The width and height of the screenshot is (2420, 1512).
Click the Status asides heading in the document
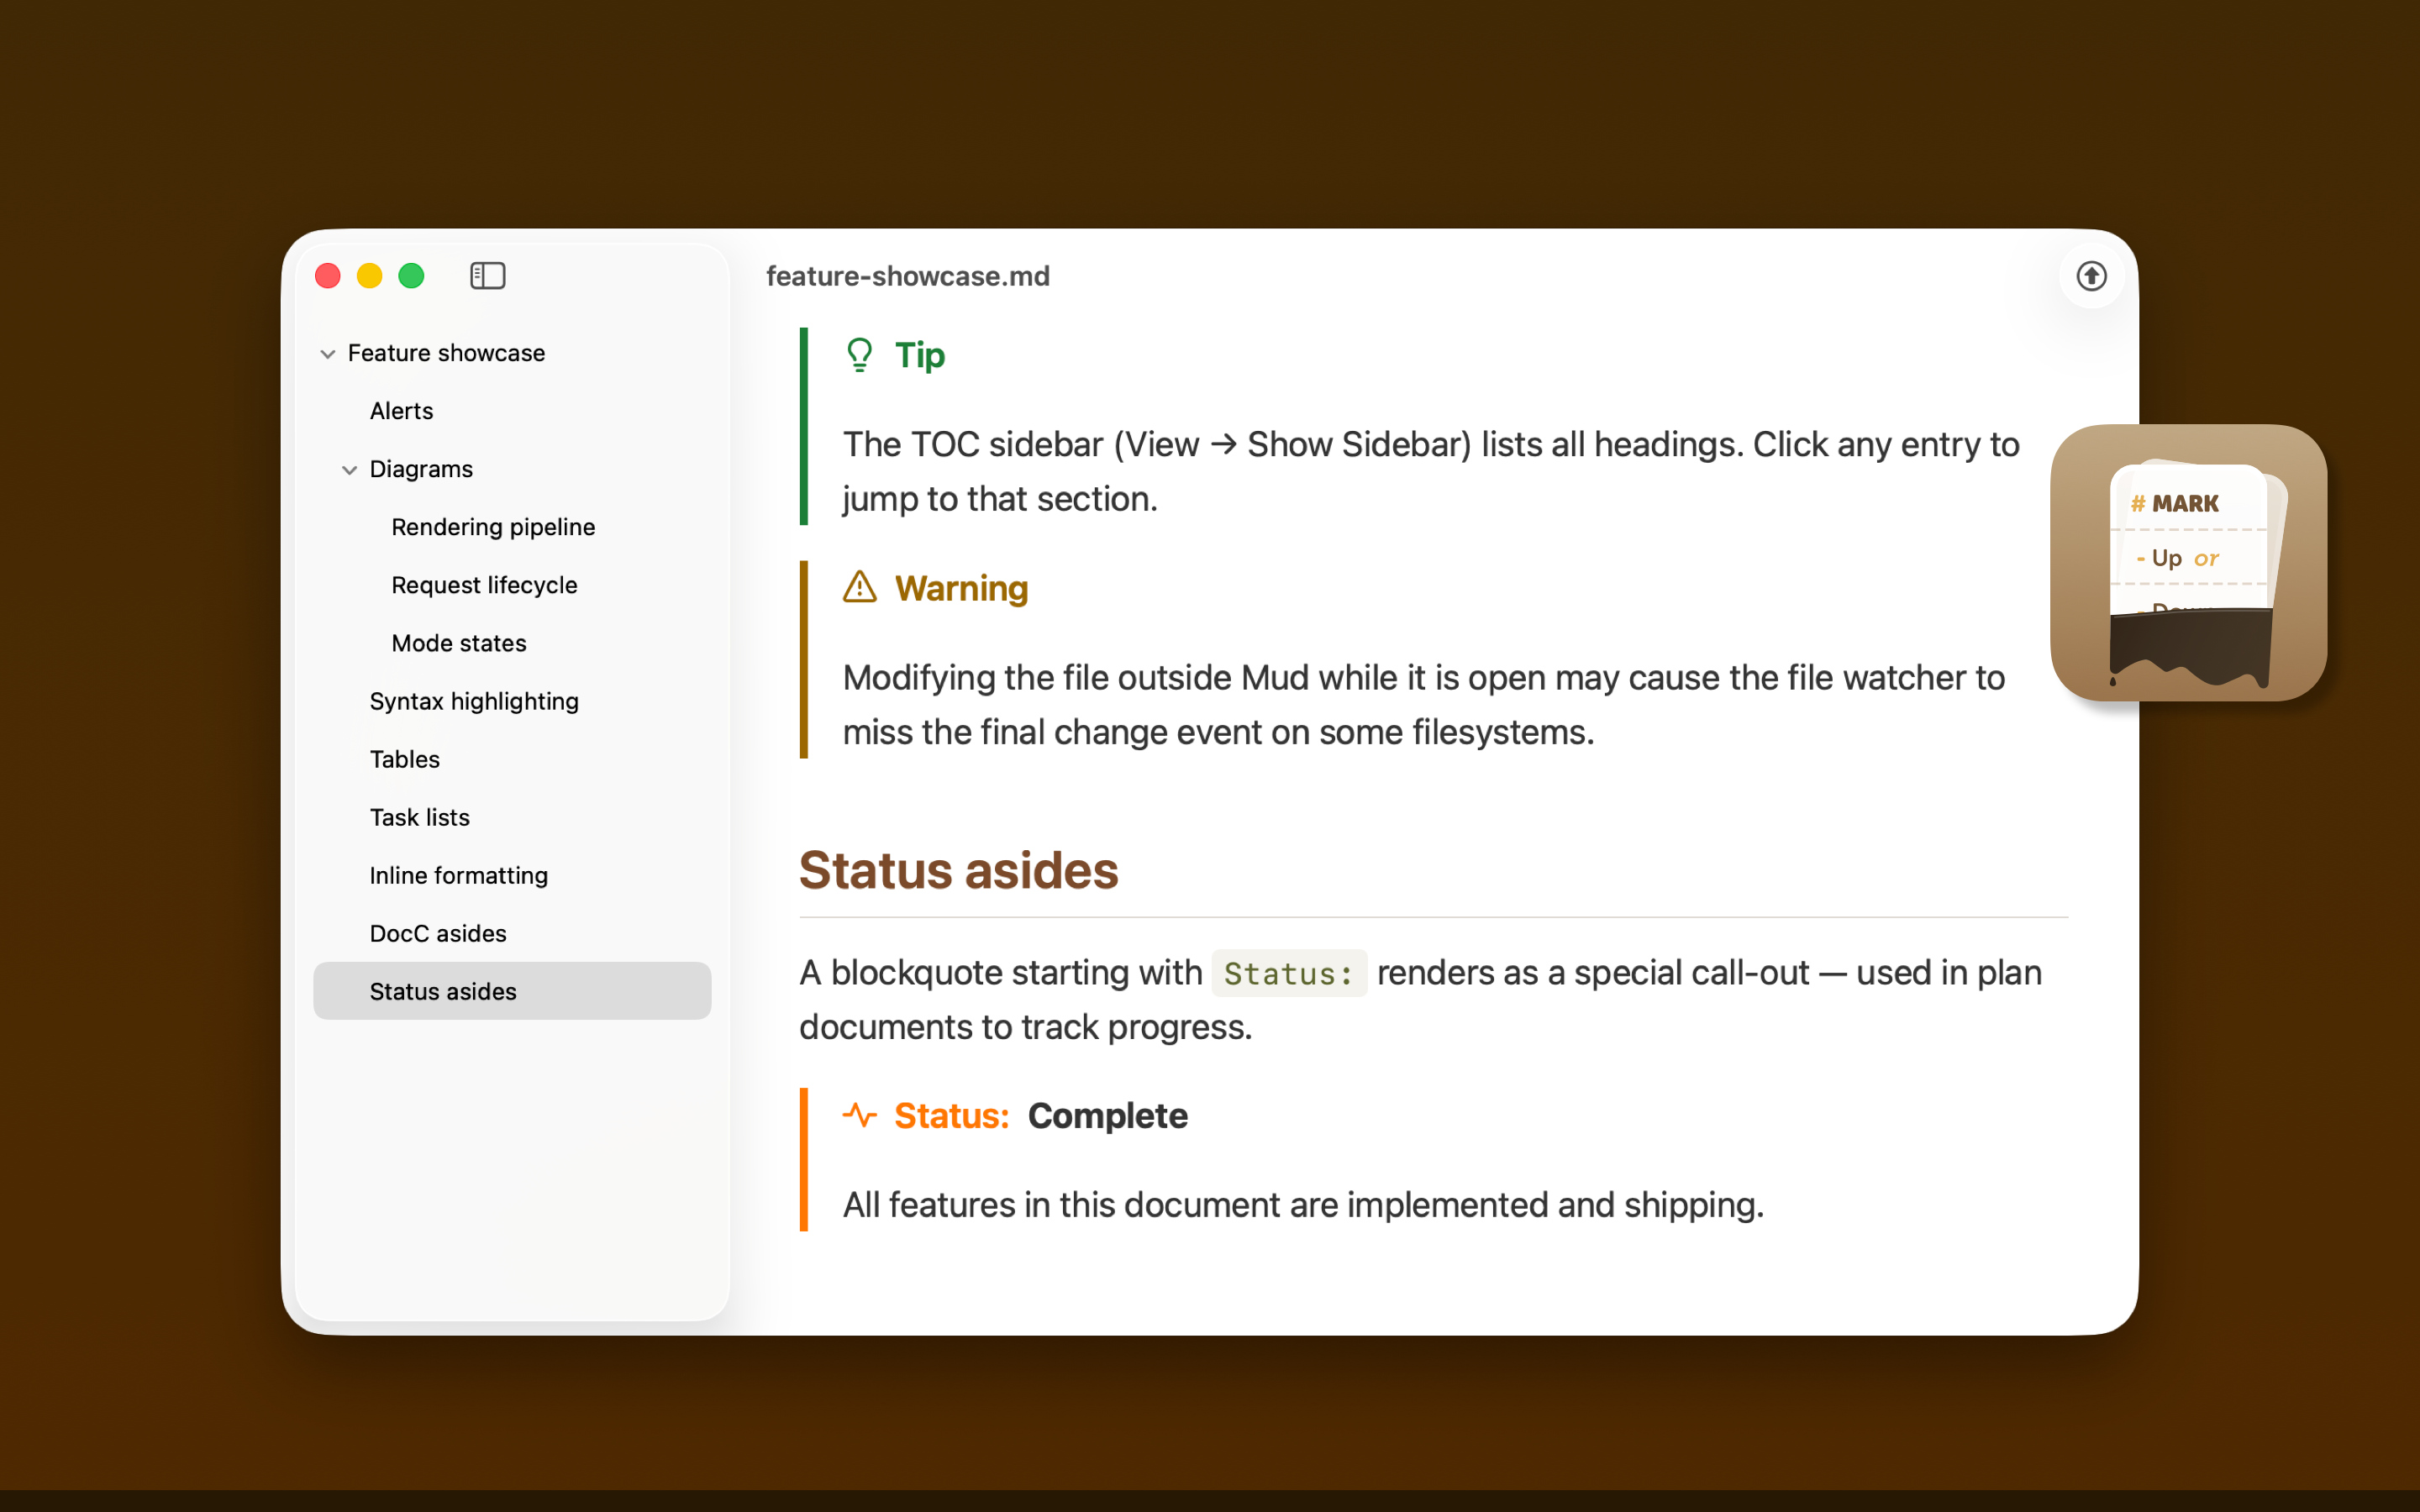point(958,871)
